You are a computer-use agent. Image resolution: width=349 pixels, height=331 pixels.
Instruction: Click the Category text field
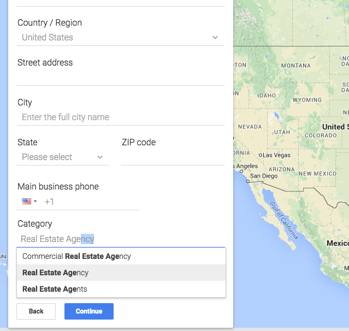click(x=121, y=239)
